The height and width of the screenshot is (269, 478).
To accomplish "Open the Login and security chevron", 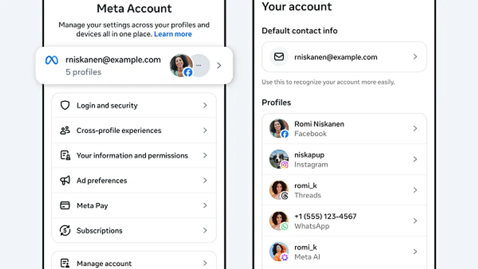I will 205,106.
